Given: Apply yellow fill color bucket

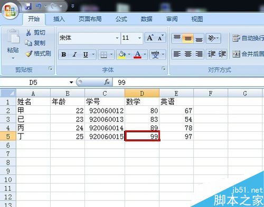Looking at the screenshot, I should click(122, 55).
